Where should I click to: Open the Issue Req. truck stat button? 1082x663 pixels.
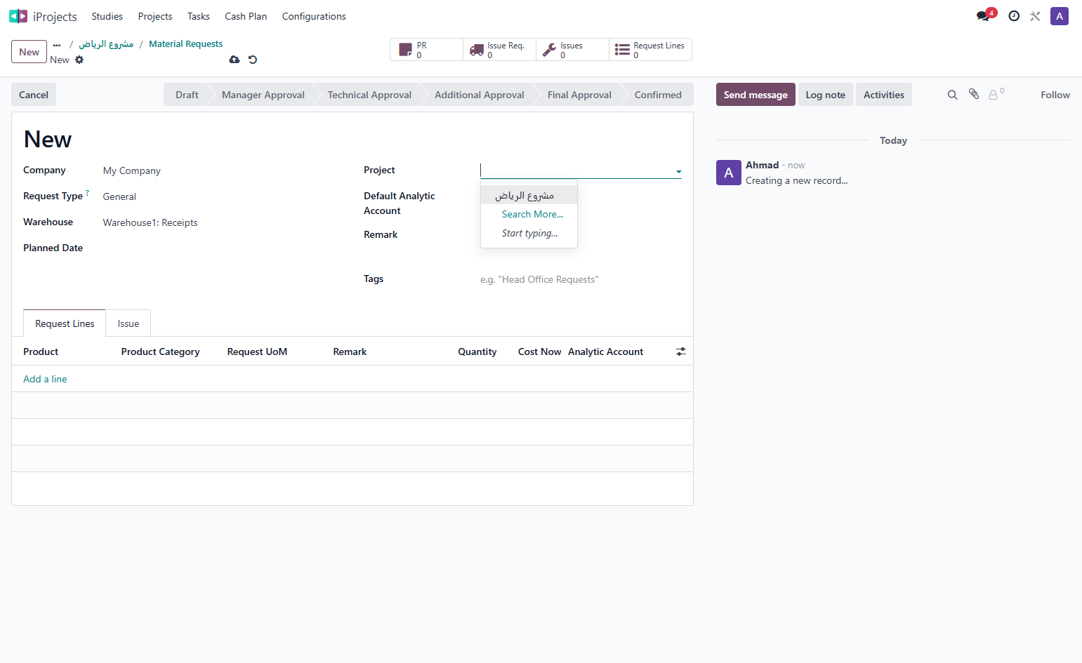point(499,50)
